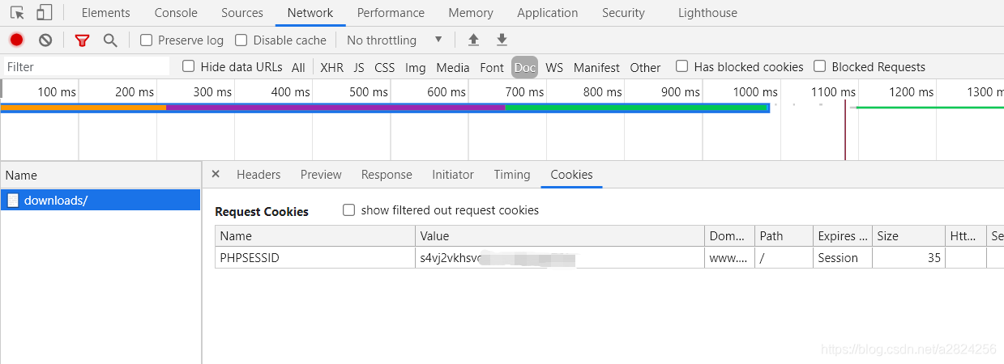Enable the Disable cache checkbox
1004x364 pixels.
click(241, 40)
